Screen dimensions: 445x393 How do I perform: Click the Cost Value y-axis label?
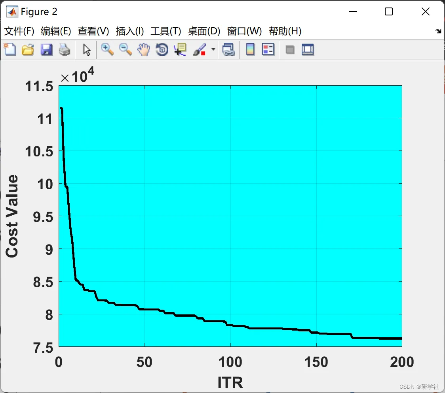[x=12, y=216]
